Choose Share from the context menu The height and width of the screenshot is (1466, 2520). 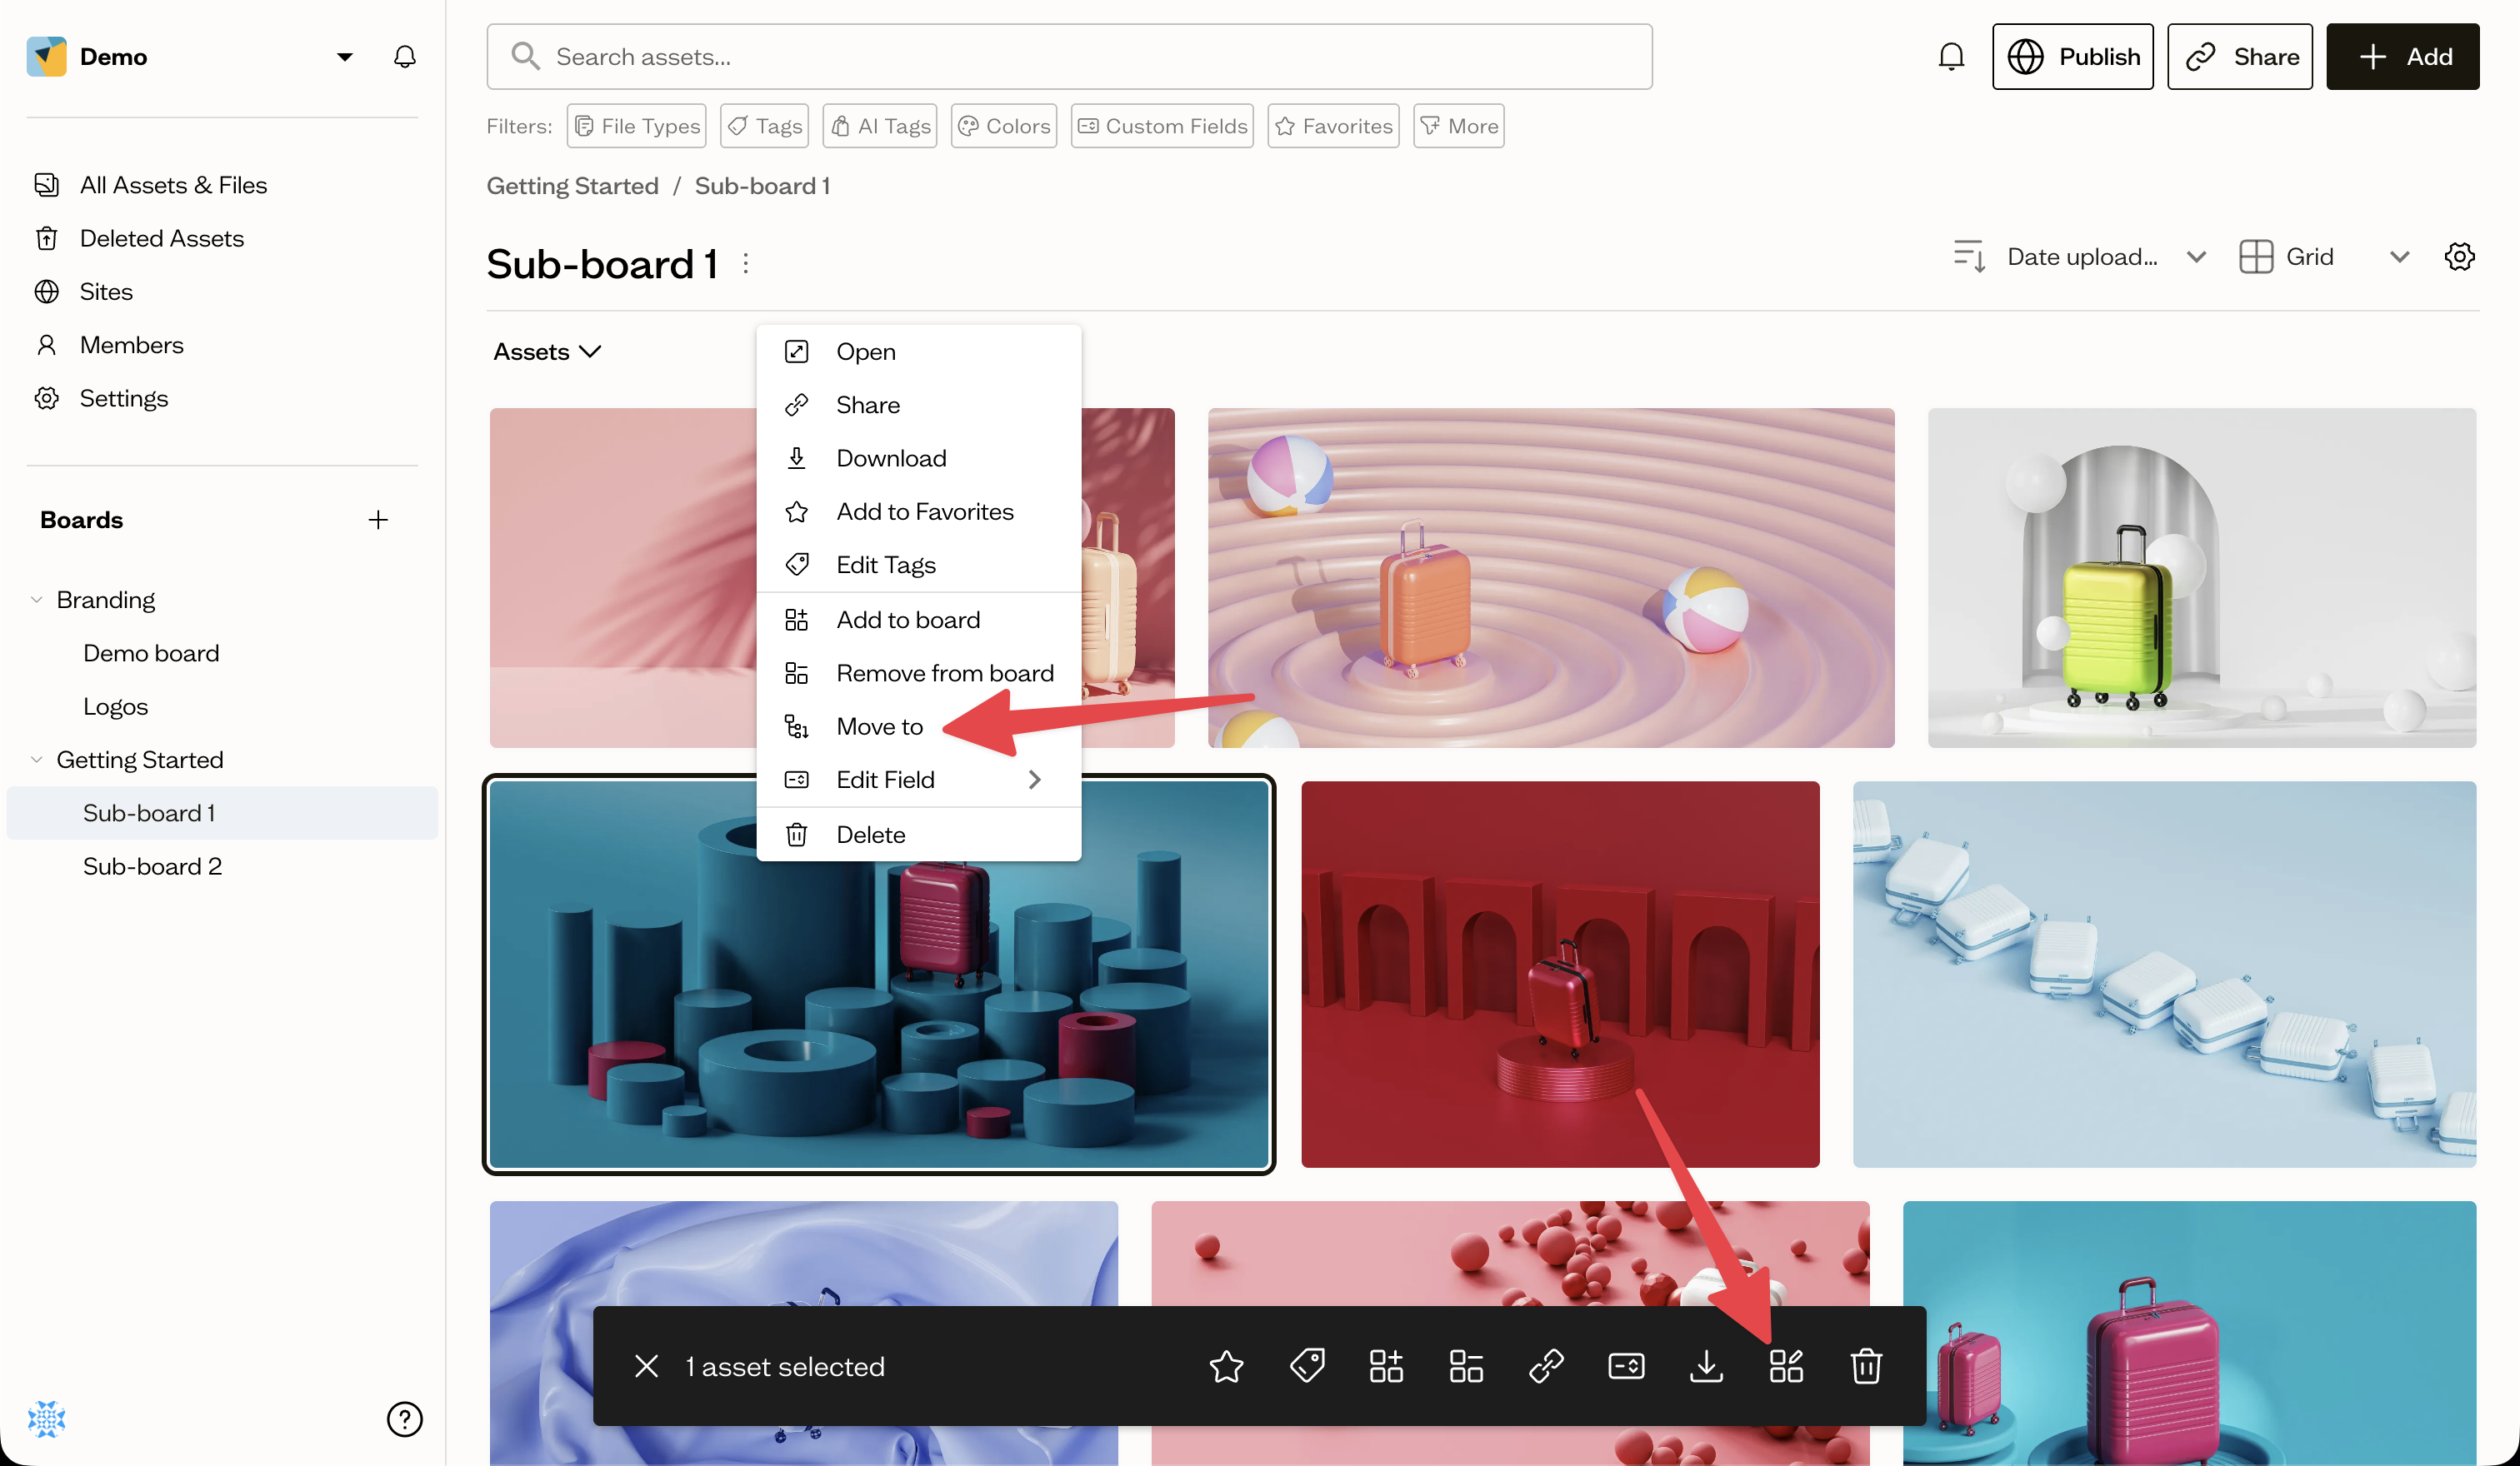[919, 405]
